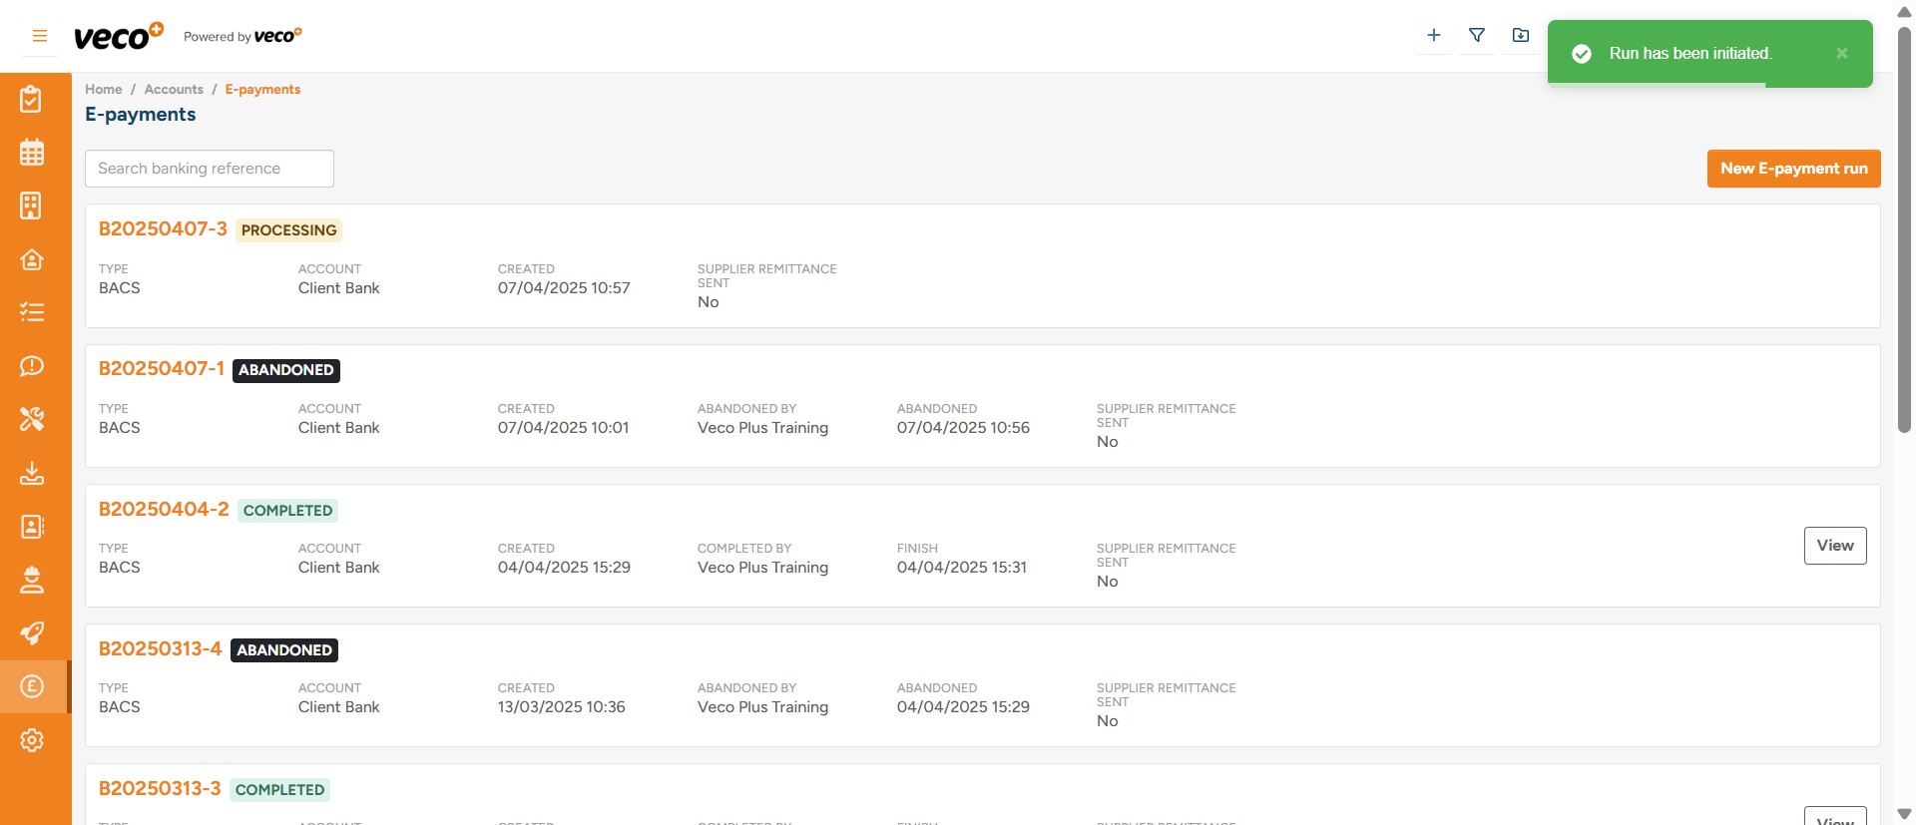Open settings gear in the sidebar
This screenshot has width=1916, height=825.
[32, 740]
